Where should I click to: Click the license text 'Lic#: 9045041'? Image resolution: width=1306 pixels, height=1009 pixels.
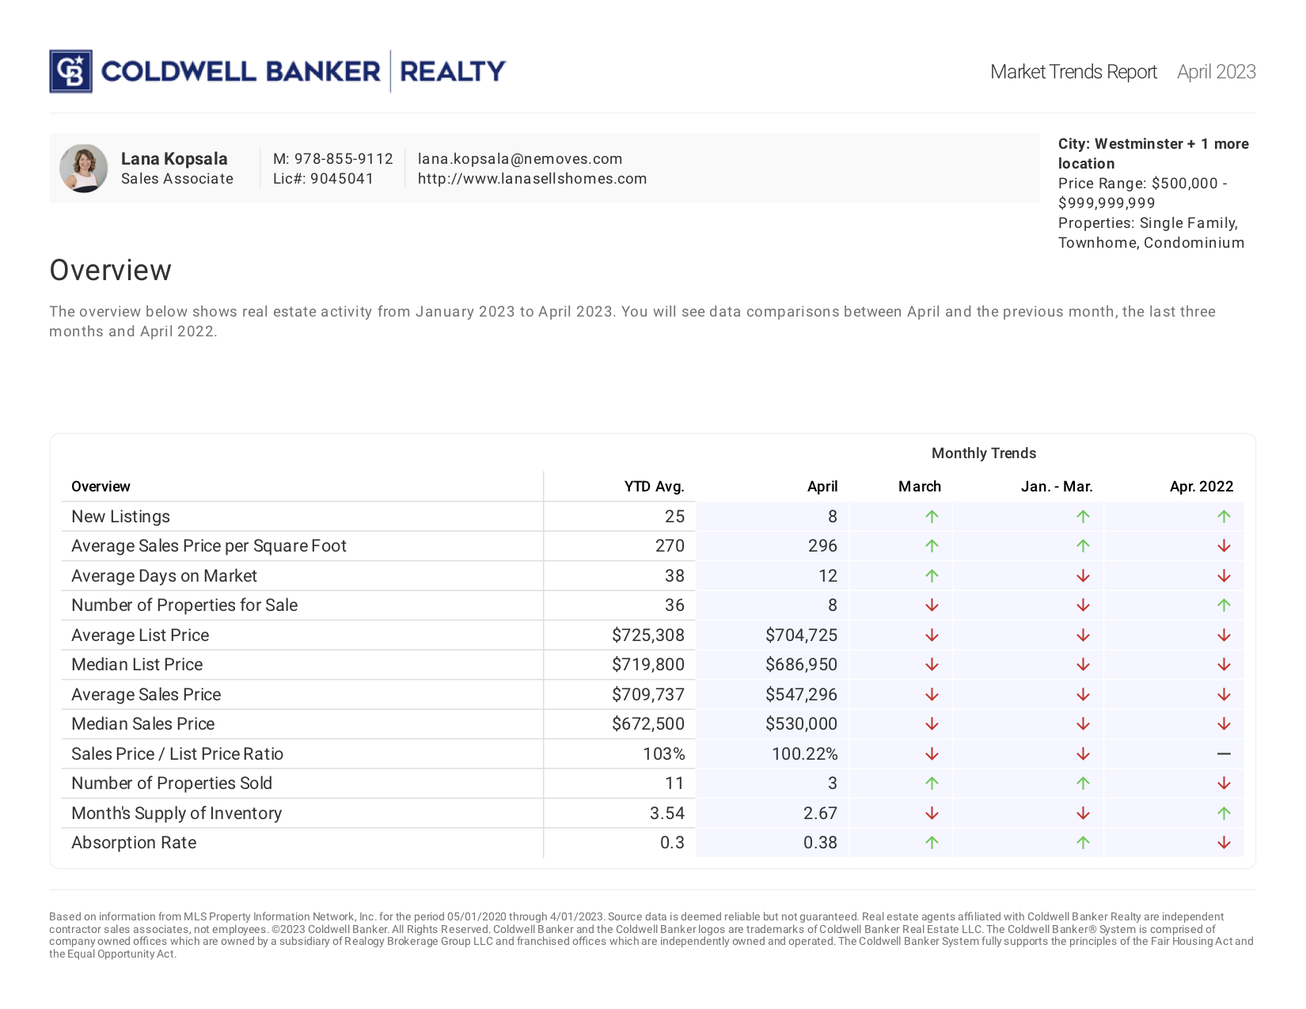[324, 179]
